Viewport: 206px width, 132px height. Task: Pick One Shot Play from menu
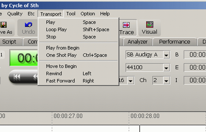click(61, 55)
